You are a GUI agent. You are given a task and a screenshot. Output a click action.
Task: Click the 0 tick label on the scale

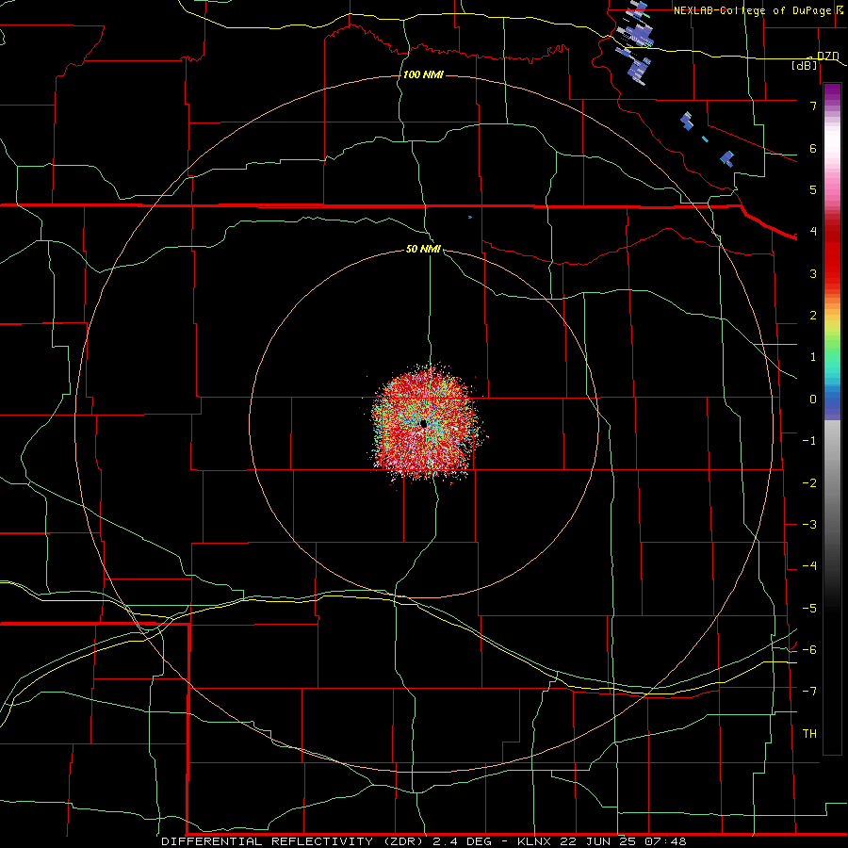(x=813, y=400)
